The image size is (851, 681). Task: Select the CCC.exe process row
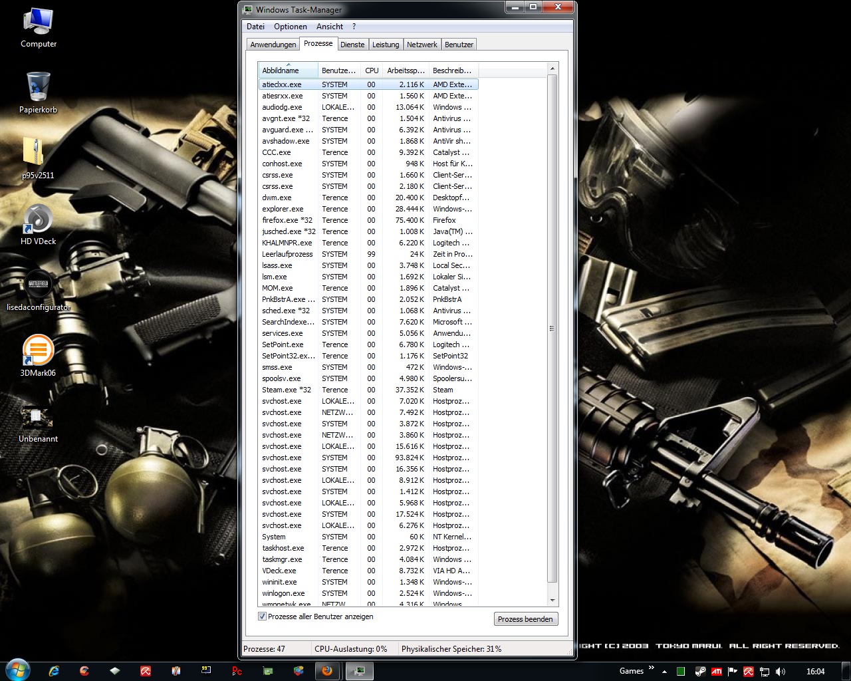point(368,152)
